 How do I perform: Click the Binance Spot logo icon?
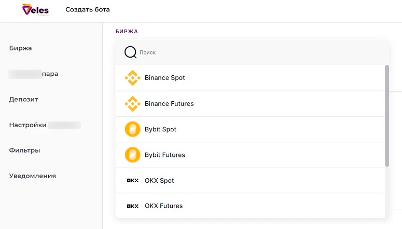pyautogui.click(x=133, y=78)
